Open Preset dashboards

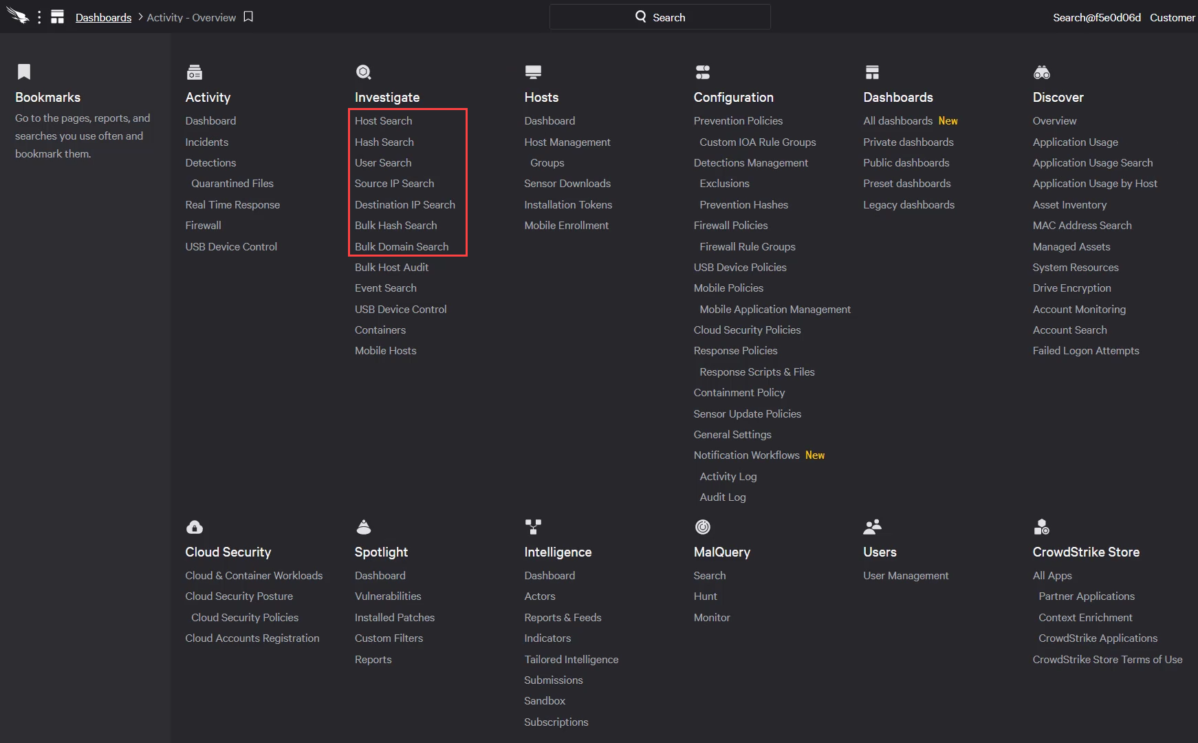click(907, 184)
